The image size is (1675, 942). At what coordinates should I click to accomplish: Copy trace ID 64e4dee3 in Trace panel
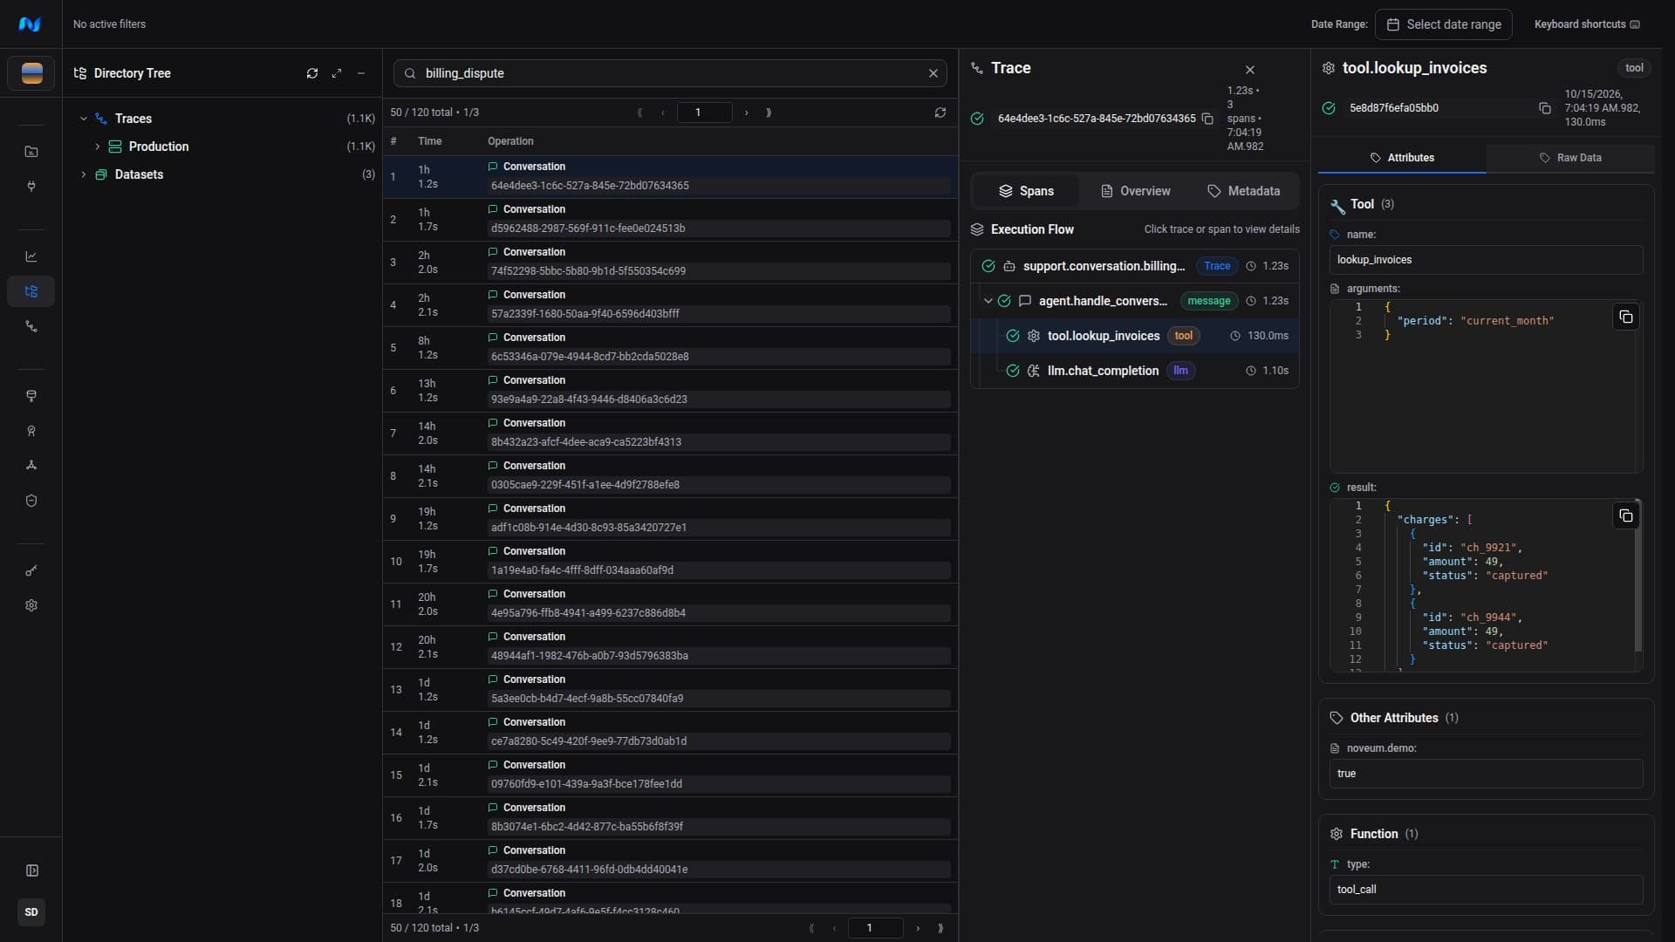(1207, 119)
